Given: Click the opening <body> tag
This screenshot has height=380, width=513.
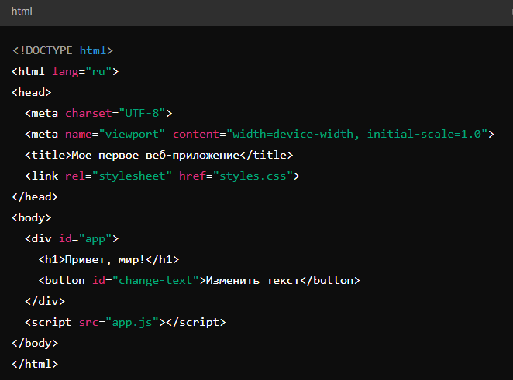Looking at the screenshot, I should click(x=32, y=218).
